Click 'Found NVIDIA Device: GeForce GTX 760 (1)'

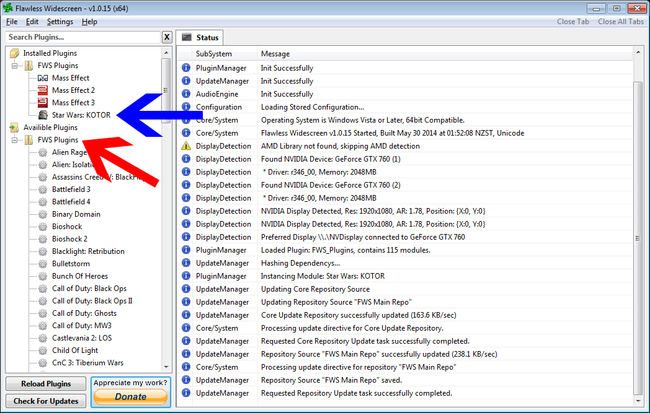(331, 159)
